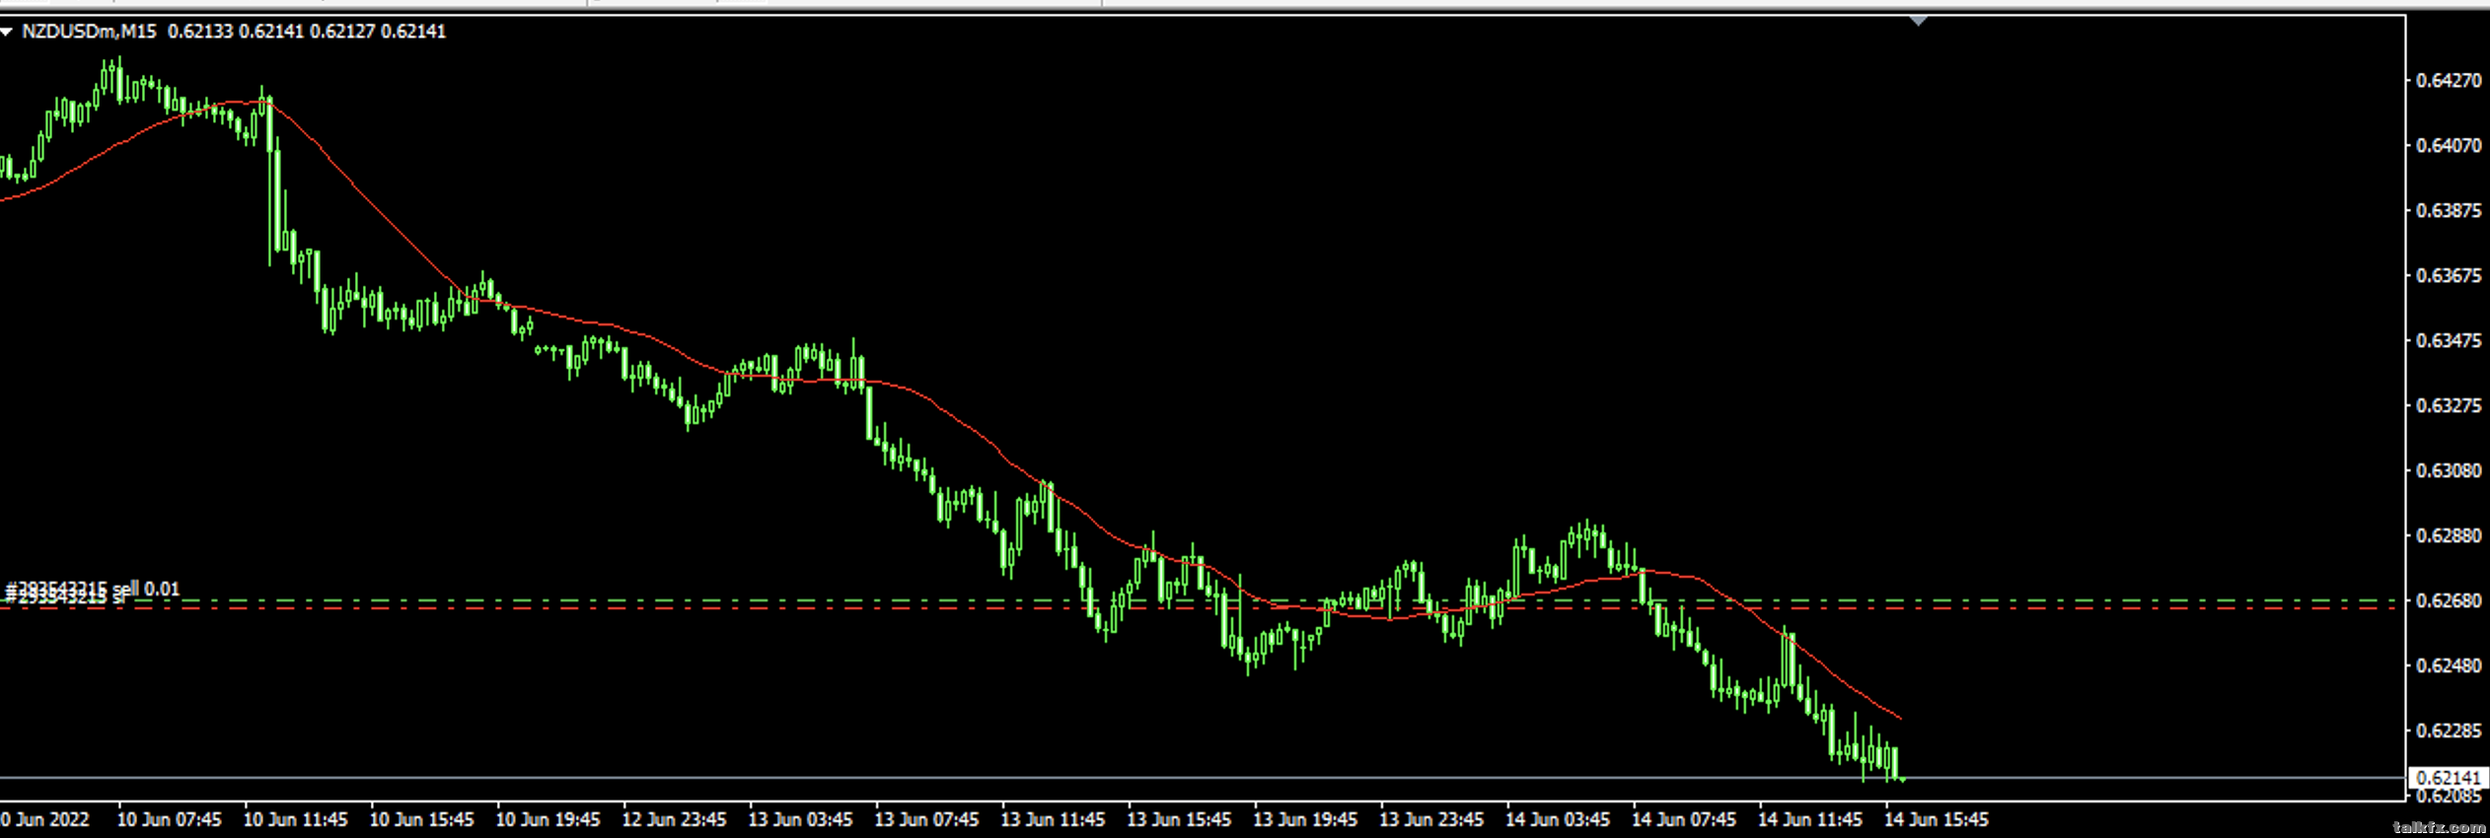Click the 0.62680 price scale label
The width and height of the screenshot is (2490, 838).
[2448, 600]
